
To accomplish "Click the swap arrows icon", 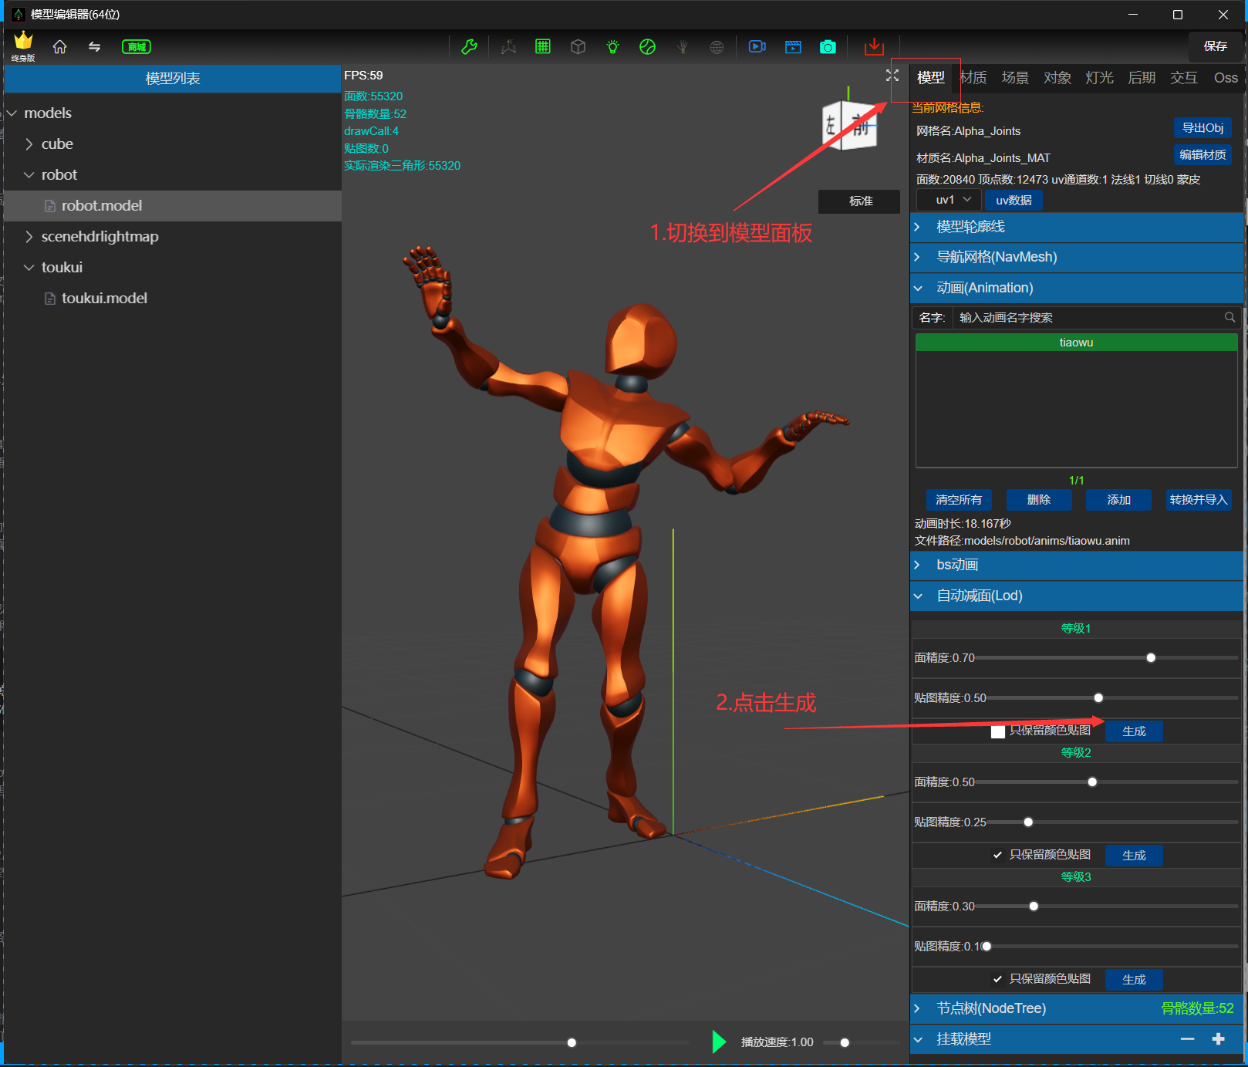I will click(x=94, y=47).
